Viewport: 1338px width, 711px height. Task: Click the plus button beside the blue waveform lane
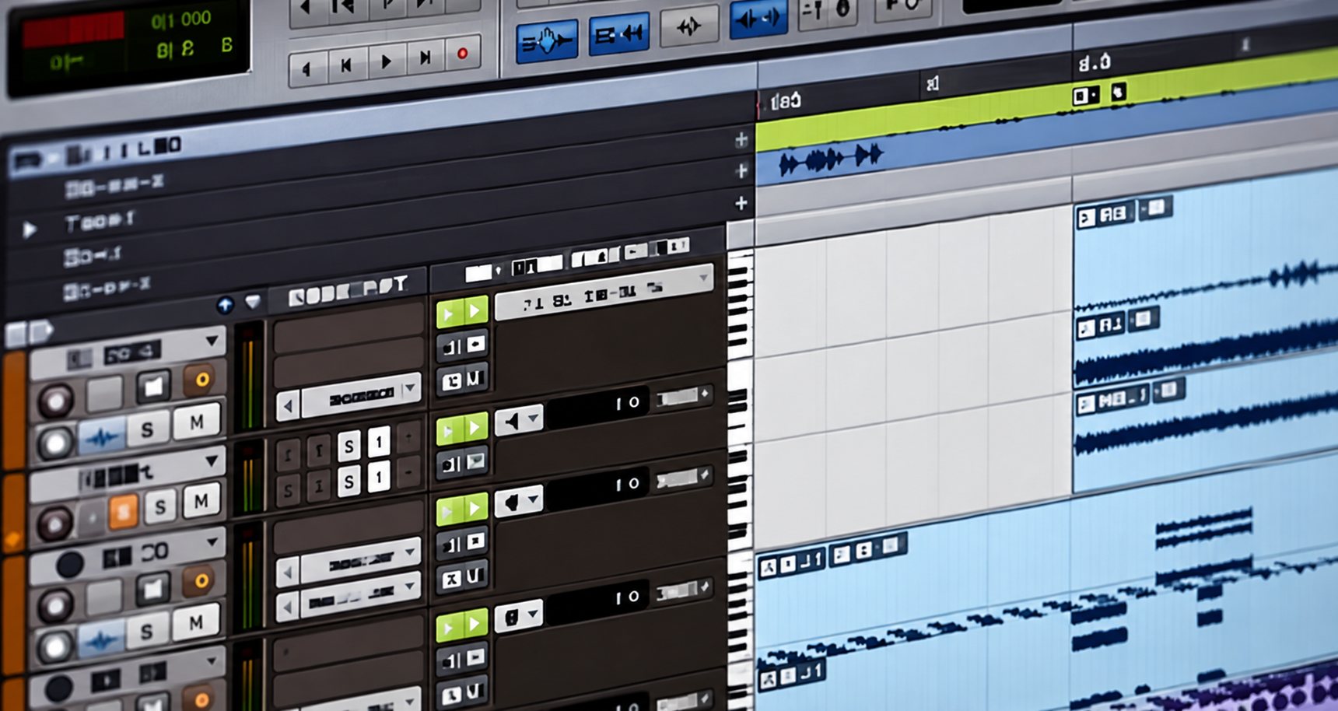(741, 170)
